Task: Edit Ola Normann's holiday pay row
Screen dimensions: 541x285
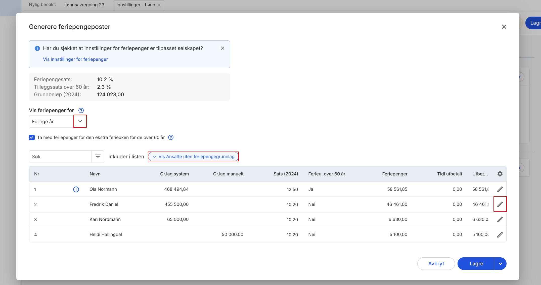Action: click(x=500, y=189)
